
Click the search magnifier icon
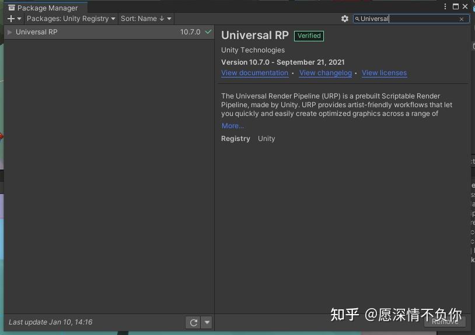[x=357, y=19]
